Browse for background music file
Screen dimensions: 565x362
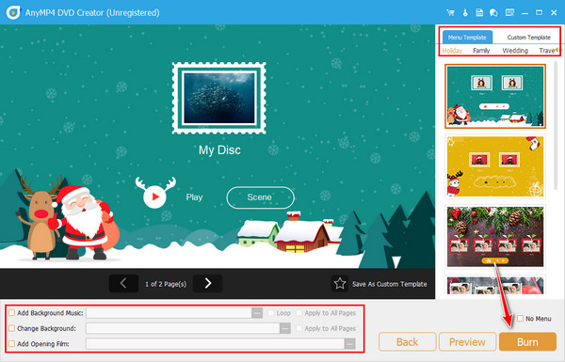[x=257, y=313]
